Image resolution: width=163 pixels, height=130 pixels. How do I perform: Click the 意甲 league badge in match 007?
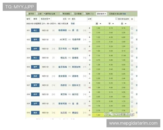tap(35, 85)
